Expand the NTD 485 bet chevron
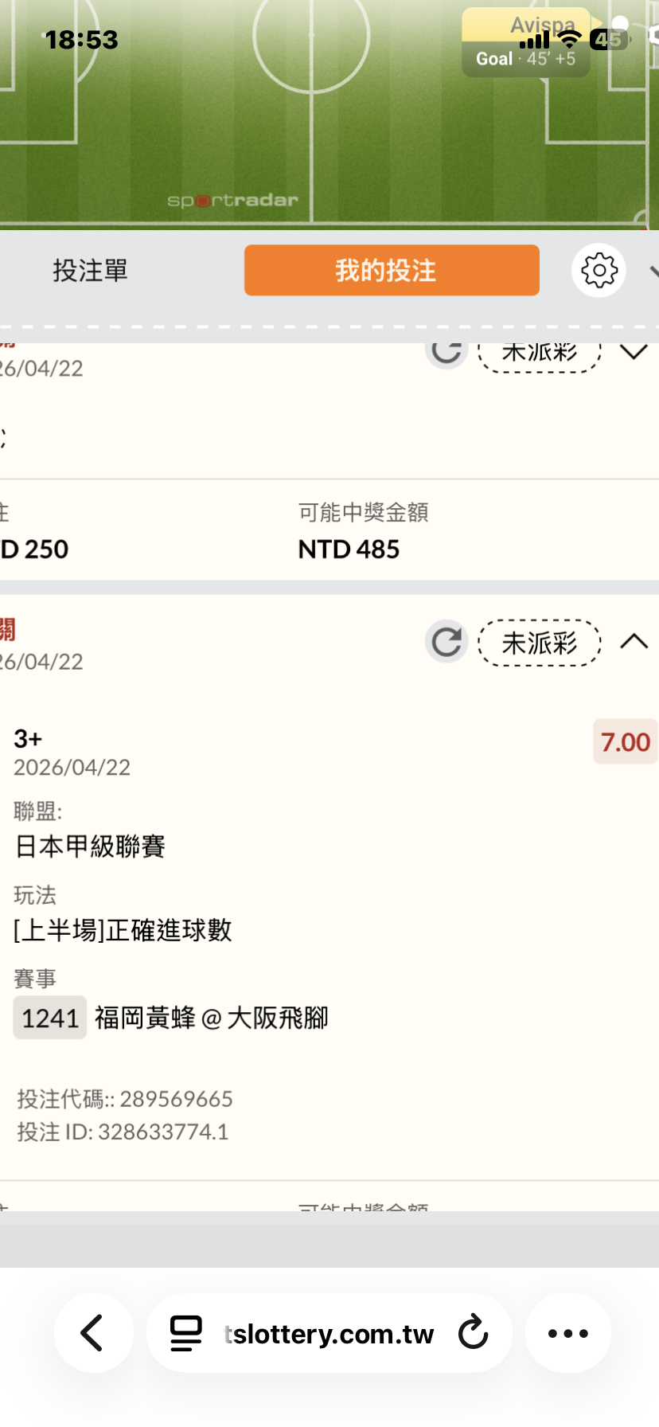This screenshot has height=1427, width=659. 634,353
